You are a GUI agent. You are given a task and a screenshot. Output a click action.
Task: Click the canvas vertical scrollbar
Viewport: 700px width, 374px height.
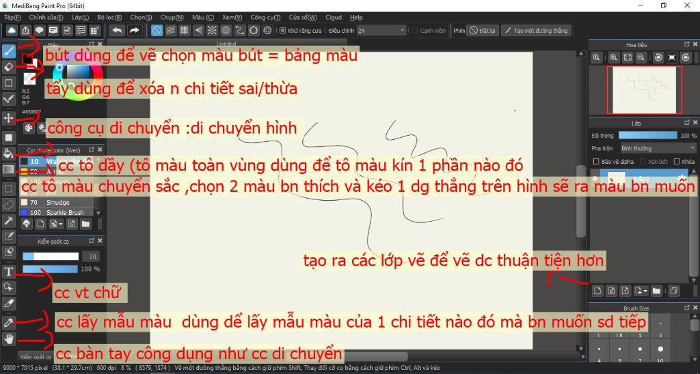click(580, 201)
